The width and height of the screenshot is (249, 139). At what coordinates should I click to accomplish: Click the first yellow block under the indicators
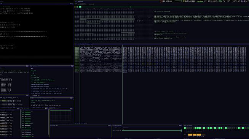coord(190,134)
